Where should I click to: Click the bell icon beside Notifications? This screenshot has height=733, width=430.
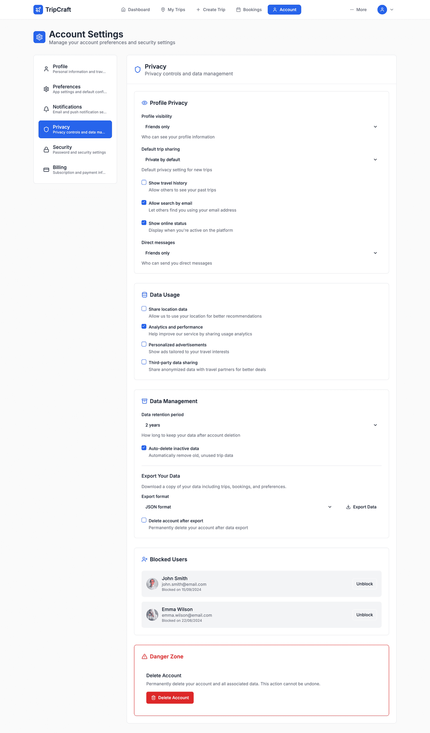coord(46,109)
